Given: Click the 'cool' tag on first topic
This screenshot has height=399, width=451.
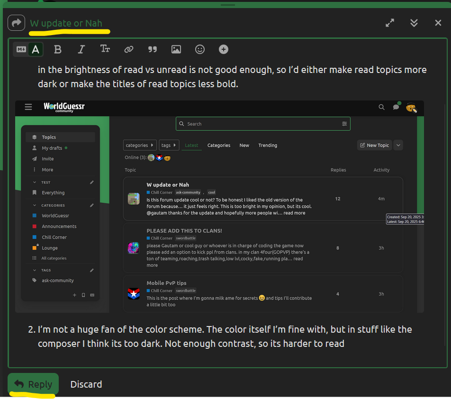Looking at the screenshot, I should click(212, 192).
